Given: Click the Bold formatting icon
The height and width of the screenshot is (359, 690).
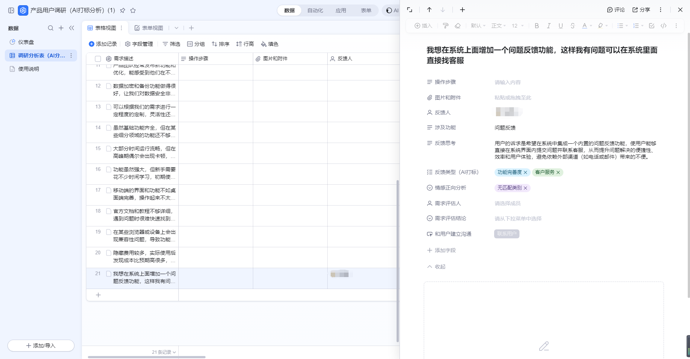Looking at the screenshot, I should pyautogui.click(x=537, y=26).
